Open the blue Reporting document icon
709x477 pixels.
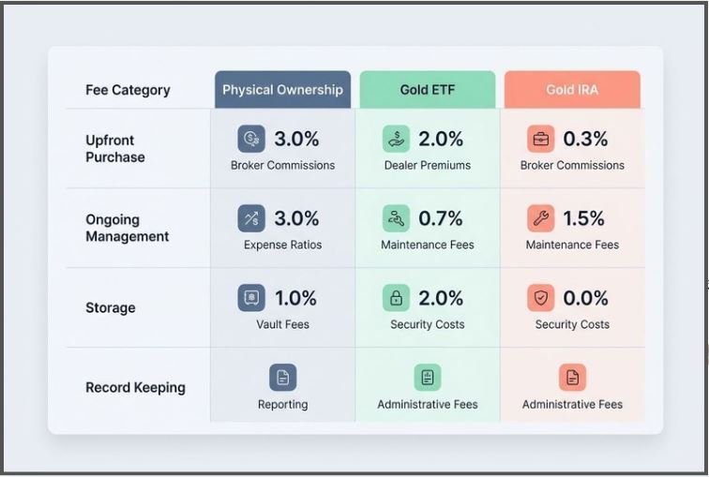[283, 377]
